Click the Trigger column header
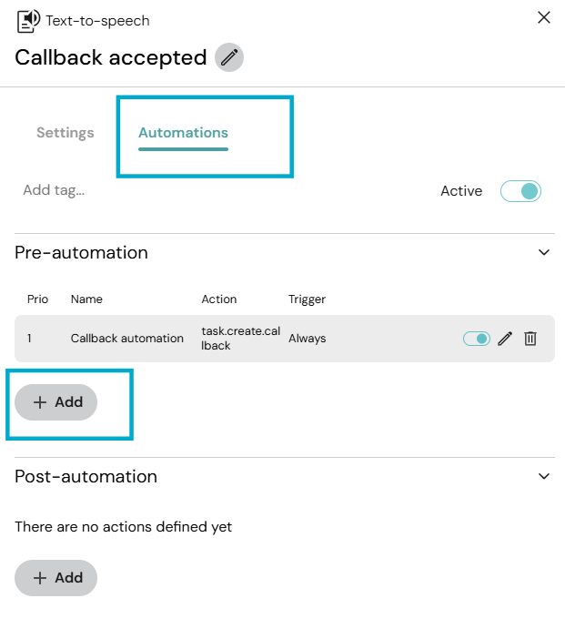565x639 pixels. pos(308,299)
